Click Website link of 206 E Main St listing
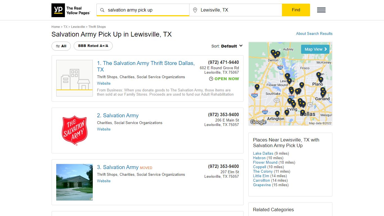Image resolution: width=384 pixels, height=216 pixels. tap(104, 129)
